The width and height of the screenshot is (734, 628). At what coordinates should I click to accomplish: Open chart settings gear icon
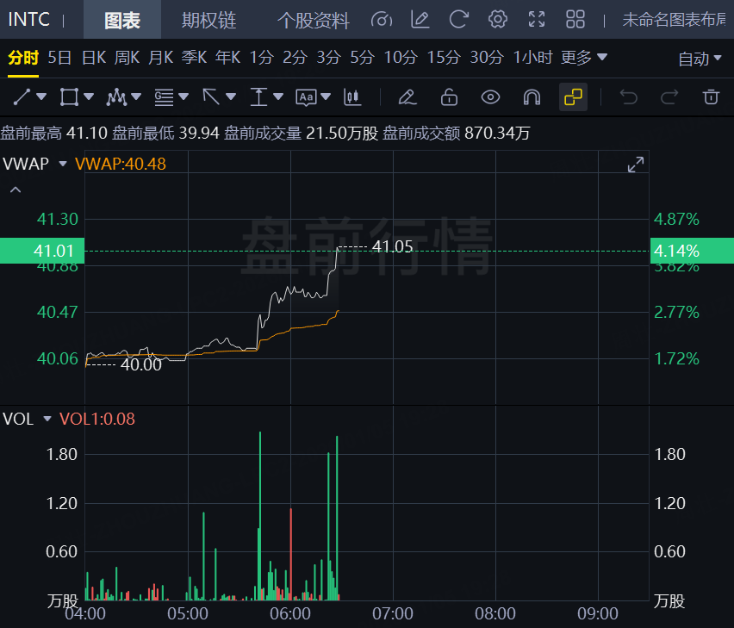497,20
